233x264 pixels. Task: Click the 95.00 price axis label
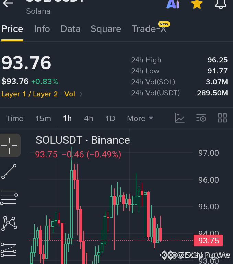click(209, 207)
